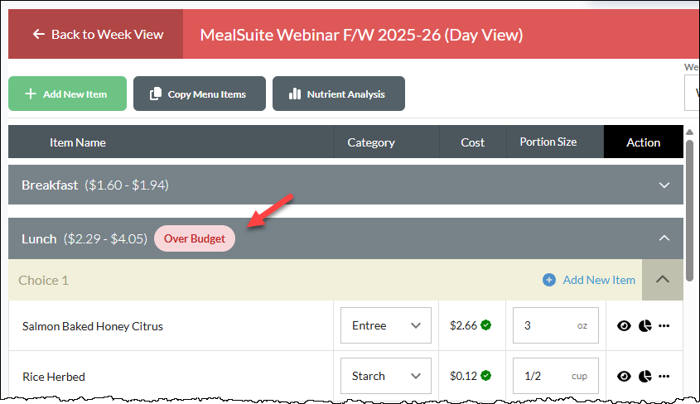Go back to Week View
This screenshot has width=700, height=404.
[x=95, y=34]
